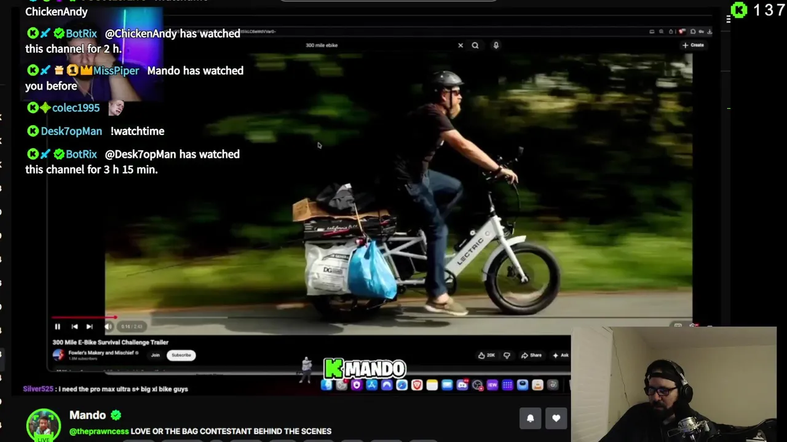Click the download icon in browser toolbar
This screenshot has width=787, height=442.
709,31
